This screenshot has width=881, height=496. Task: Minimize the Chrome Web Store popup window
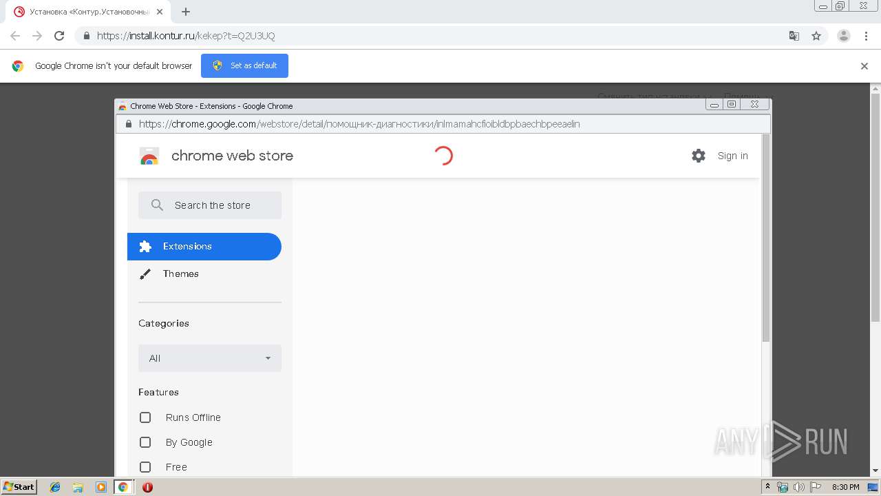714,105
